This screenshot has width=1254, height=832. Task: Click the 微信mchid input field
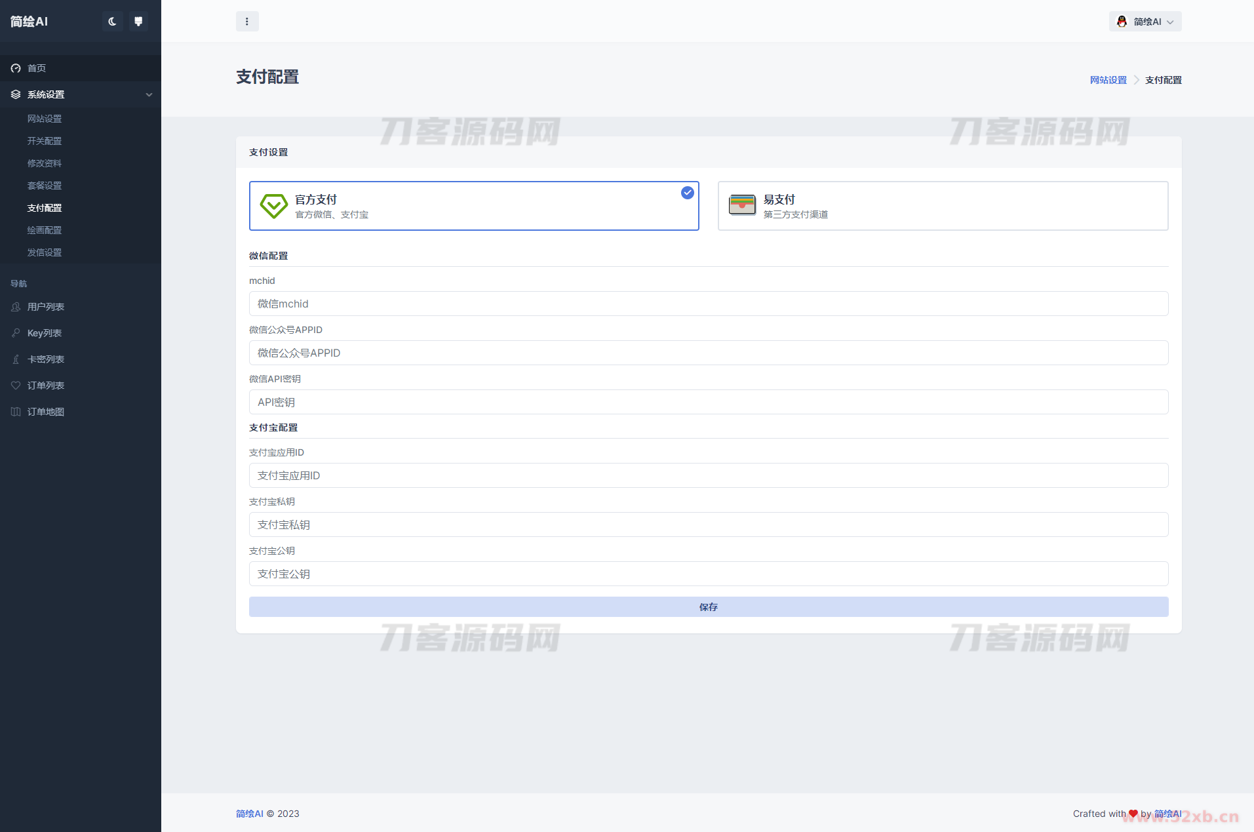[x=708, y=304]
